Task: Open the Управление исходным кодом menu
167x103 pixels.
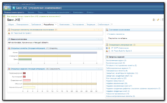Action: [x=59, y=12]
